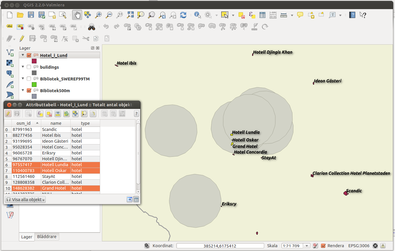Collapse the buildings layer tree node
The width and height of the screenshot is (395, 251).
tap(23, 67)
